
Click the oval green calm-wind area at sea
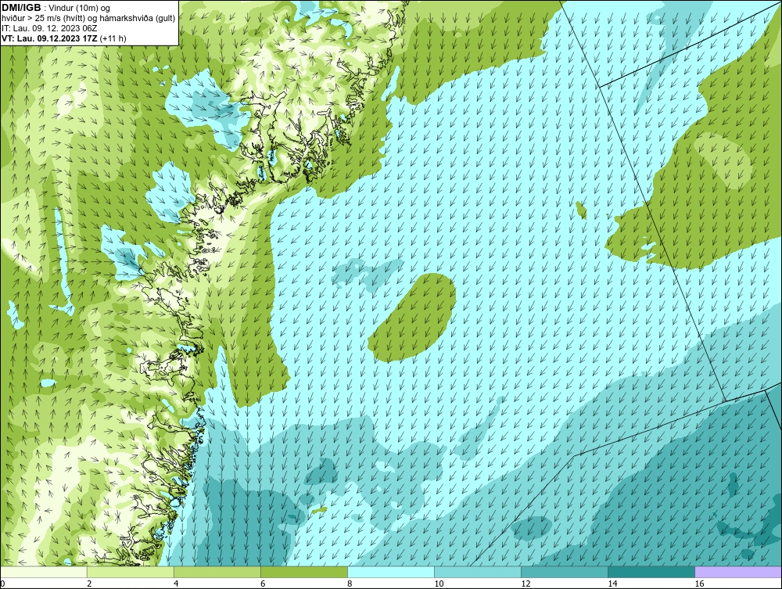click(x=412, y=317)
